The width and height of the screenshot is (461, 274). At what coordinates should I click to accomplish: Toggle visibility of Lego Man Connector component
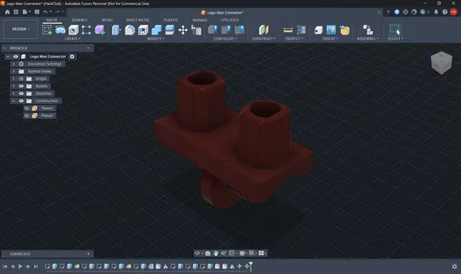click(x=15, y=56)
